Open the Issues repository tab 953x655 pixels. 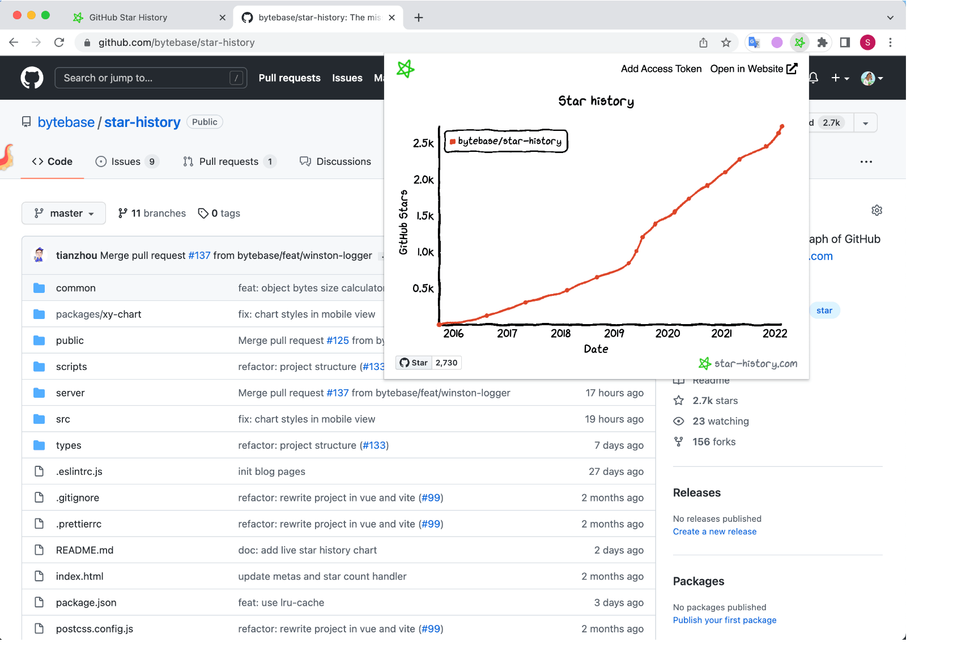click(x=127, y=161)
